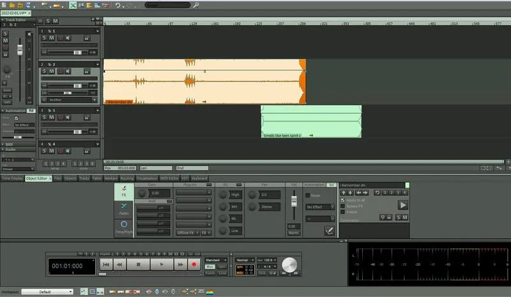The width and height of the screenshot is (511, 297).
Task: Mute track 2 with its M button
Action: click(x=52, y=72)
